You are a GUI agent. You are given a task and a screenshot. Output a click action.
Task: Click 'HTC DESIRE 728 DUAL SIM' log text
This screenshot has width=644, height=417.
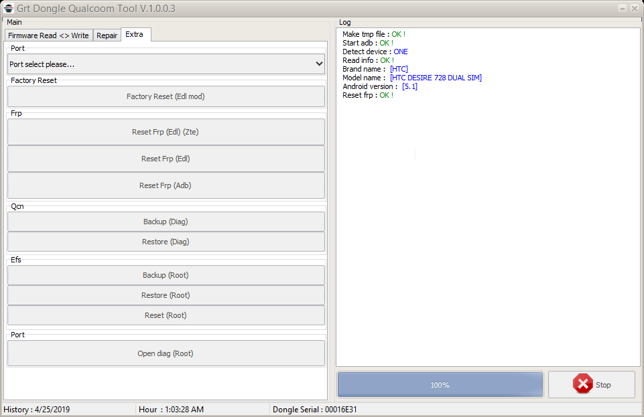coord(436,78)
